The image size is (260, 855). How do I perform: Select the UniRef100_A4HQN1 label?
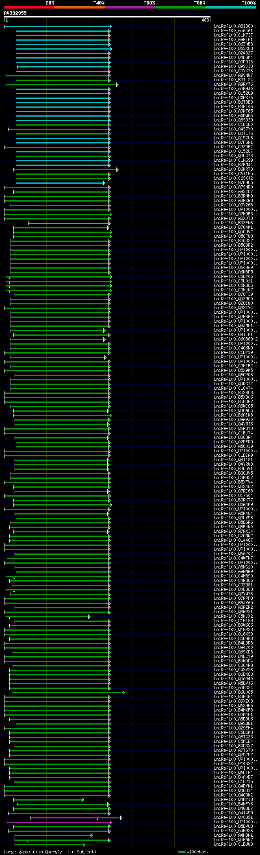[233, 835]
